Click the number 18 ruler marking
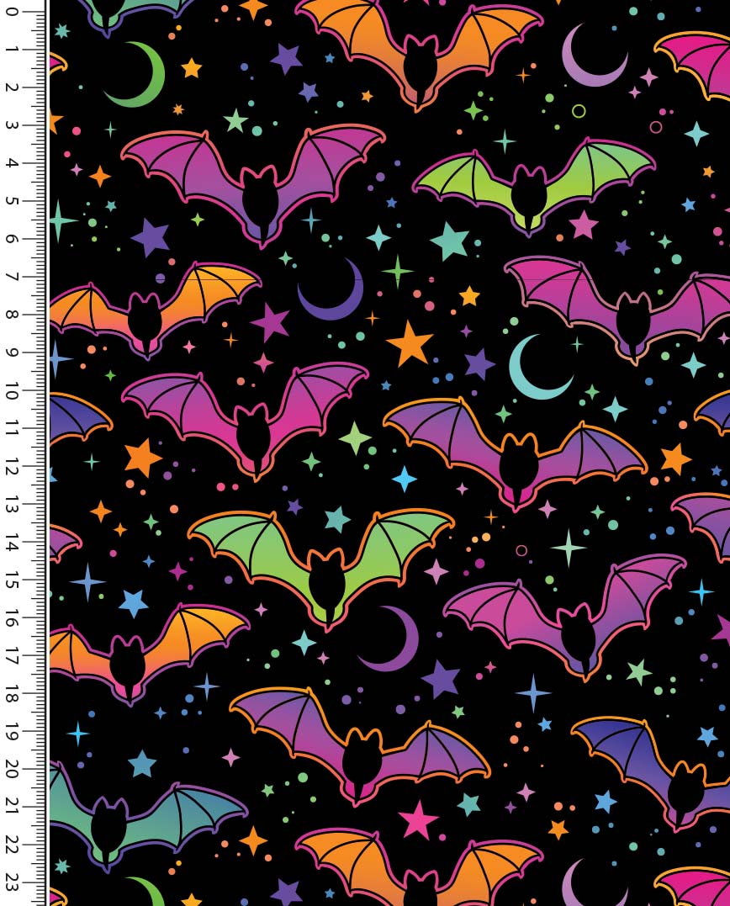 click(x=13, y=693)
